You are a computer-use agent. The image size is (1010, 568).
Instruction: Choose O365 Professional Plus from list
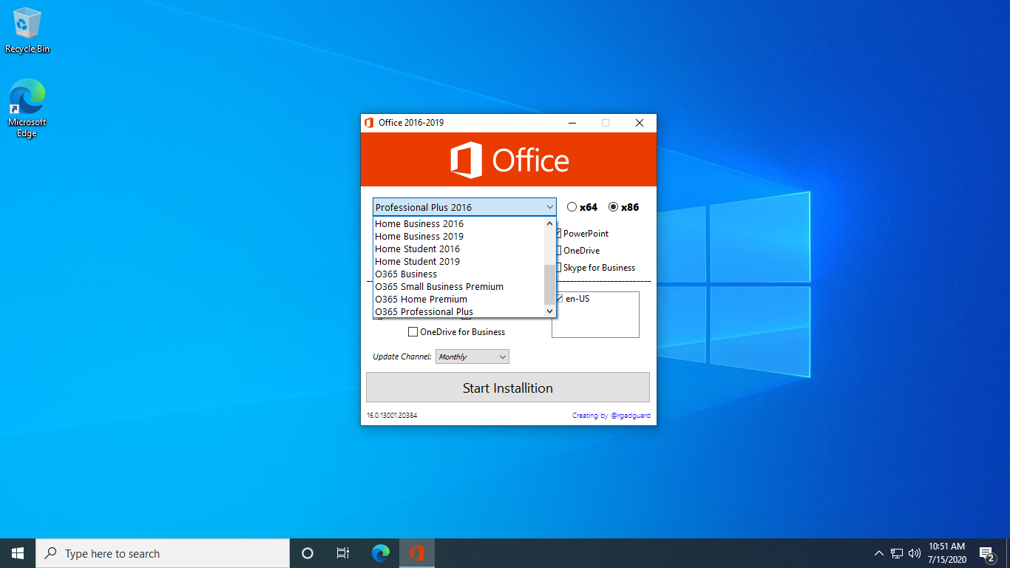[x=458, y=311]
